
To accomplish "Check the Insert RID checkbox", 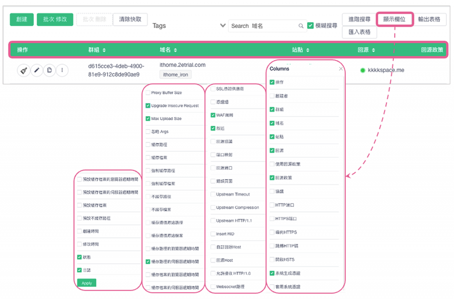I will (x=213, y=234).
